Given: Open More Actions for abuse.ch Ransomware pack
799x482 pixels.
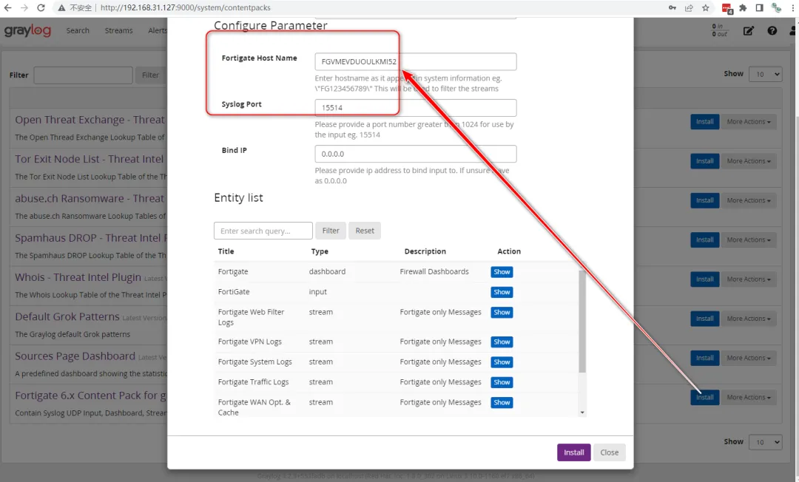Looking at the screenshot, I should click(749, 200).
